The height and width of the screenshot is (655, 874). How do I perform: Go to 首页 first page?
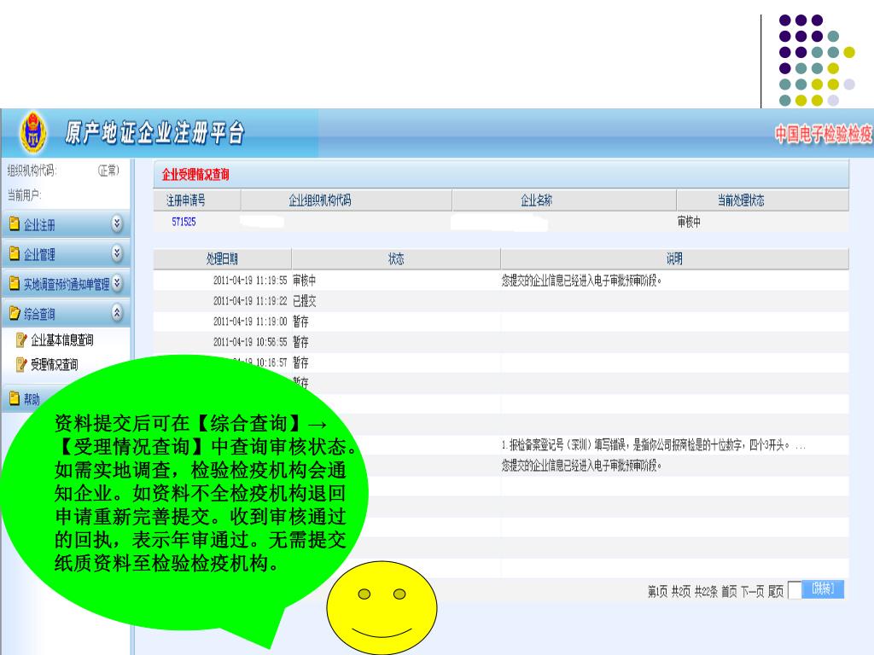click(729, 591)
